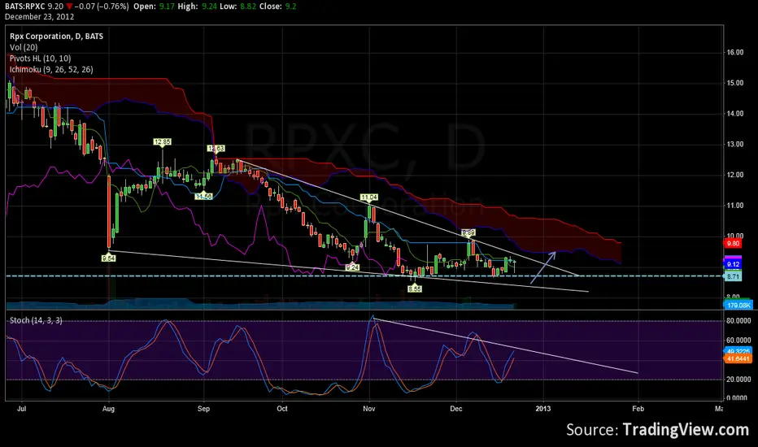Click the 12.85 pivot high label

(162, 141)
